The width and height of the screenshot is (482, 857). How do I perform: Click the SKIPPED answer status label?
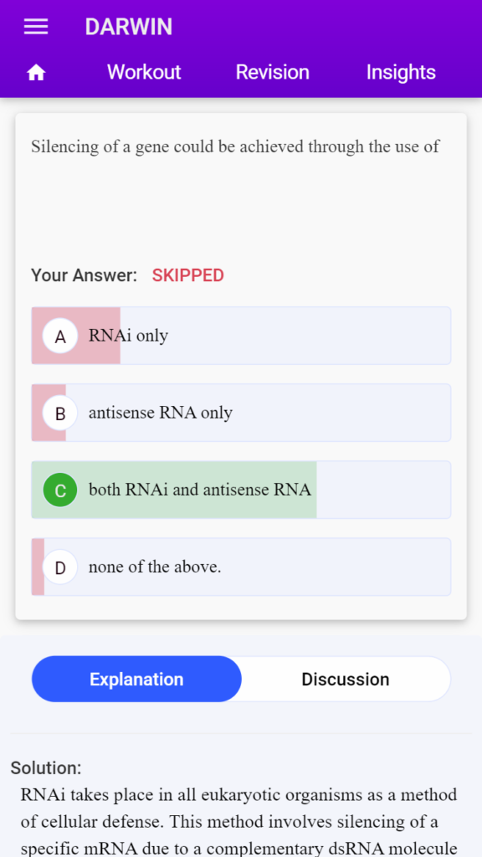[188, 275]
